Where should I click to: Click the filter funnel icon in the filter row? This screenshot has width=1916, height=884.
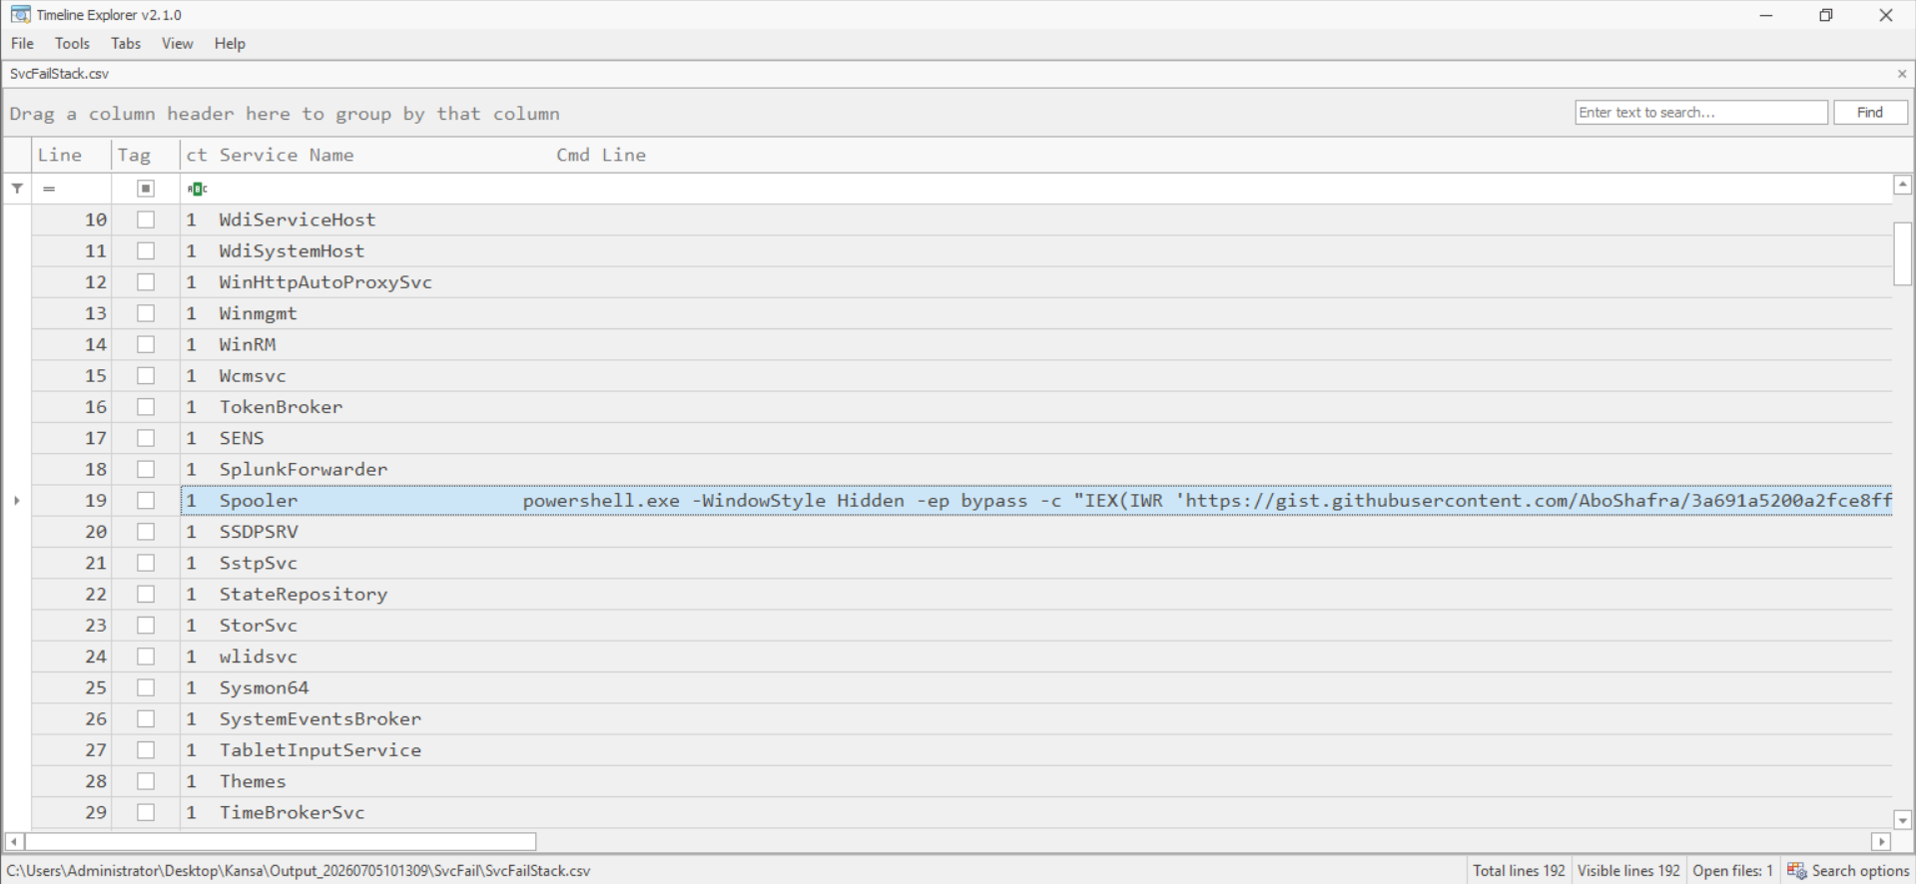17,189
